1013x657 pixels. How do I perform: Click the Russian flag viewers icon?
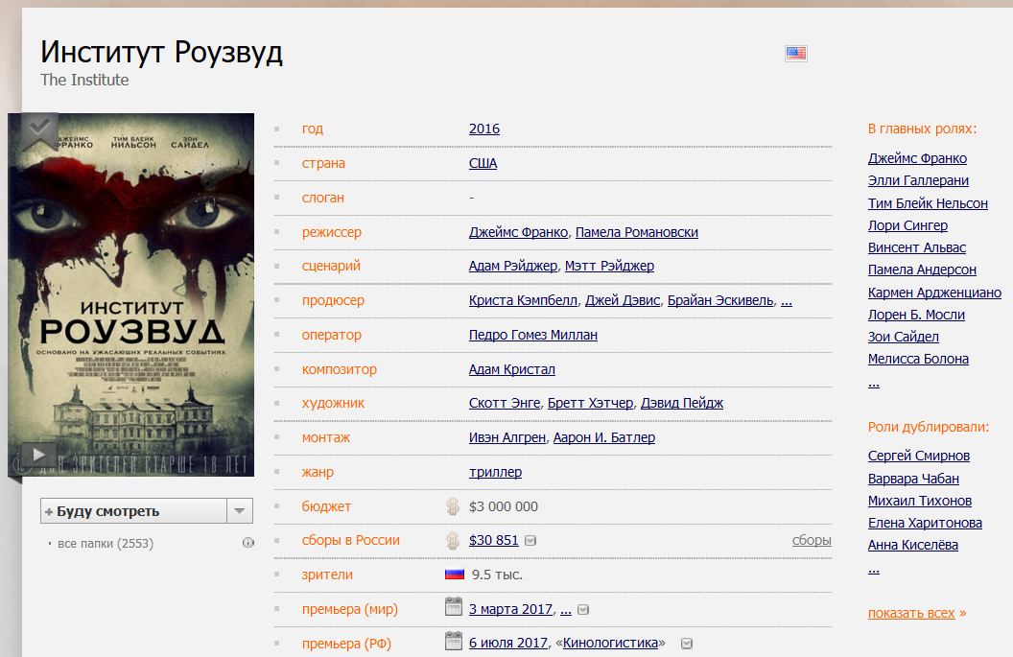(x=455, y=575)
